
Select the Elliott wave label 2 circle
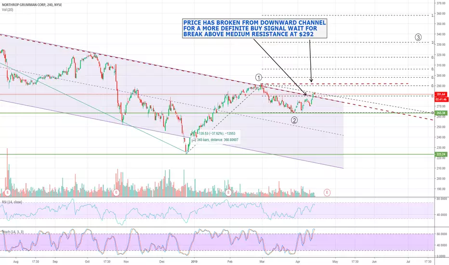(x=294, y=120)
